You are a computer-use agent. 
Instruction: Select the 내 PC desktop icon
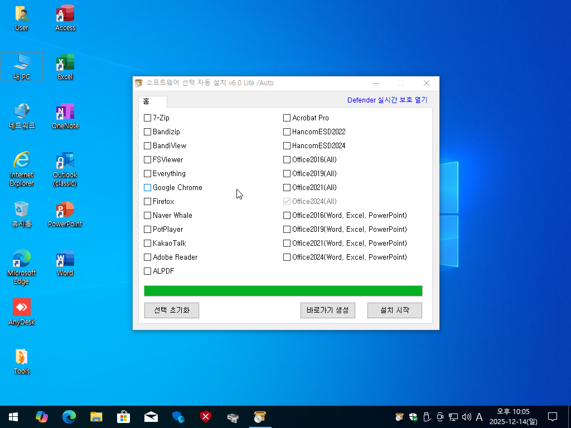click(22, 67)
